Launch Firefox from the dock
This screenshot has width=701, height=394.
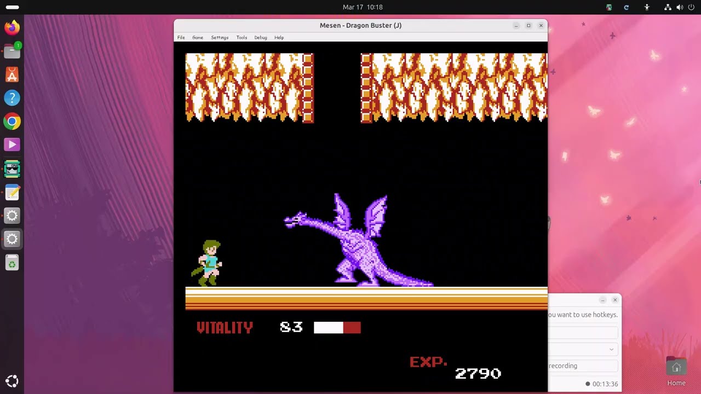12,27
